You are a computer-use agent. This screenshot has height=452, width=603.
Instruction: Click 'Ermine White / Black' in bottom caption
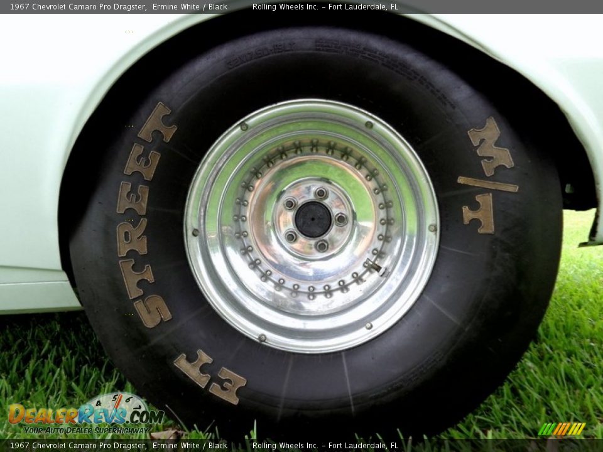pyautogui.click(x=190, y=446)
